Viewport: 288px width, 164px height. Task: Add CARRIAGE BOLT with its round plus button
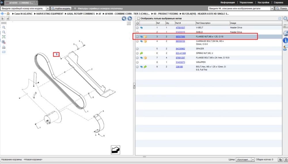pyautogui.click(x=137, y=41)
